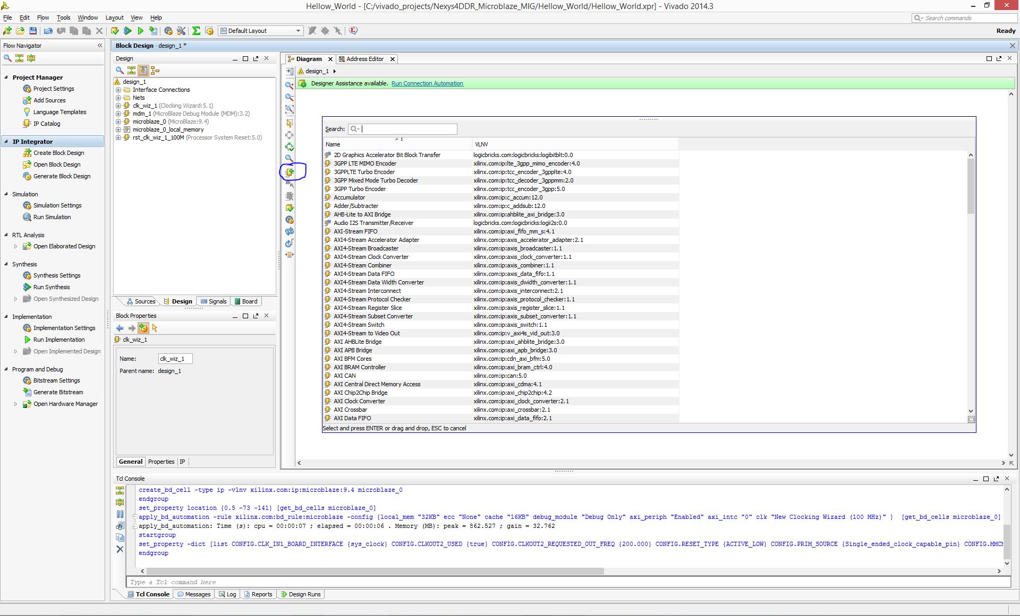Click the Project Settings gear icon in main toolbar
This screenshot has height=616, width=1020.
pyautogui.click(x=168, y=31)
